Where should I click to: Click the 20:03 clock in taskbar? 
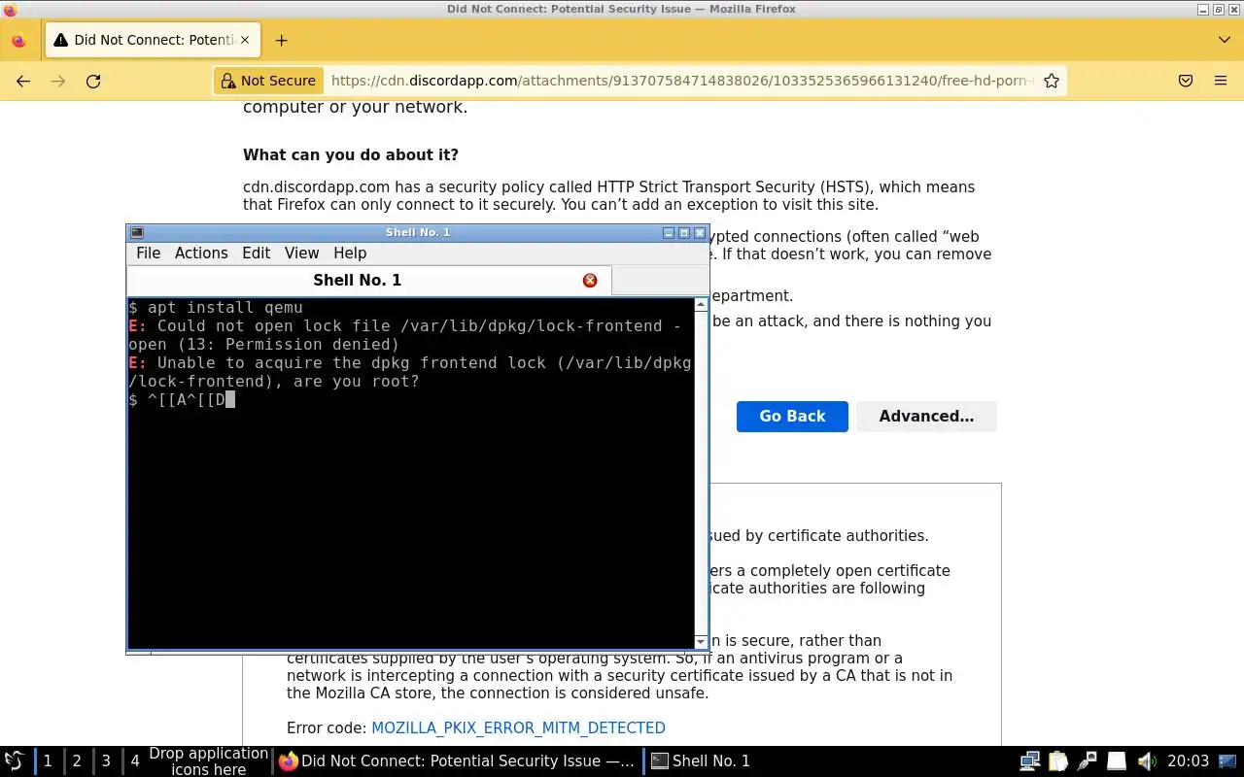click(1189, 760)
